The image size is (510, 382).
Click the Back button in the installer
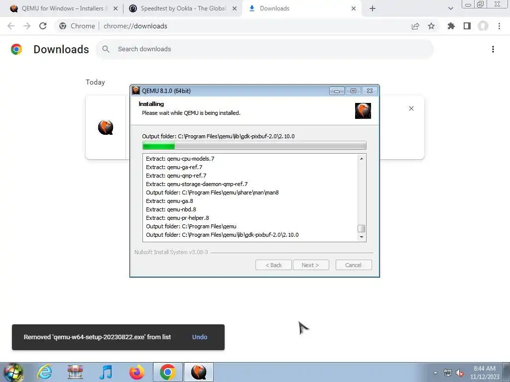coord(273,265)
